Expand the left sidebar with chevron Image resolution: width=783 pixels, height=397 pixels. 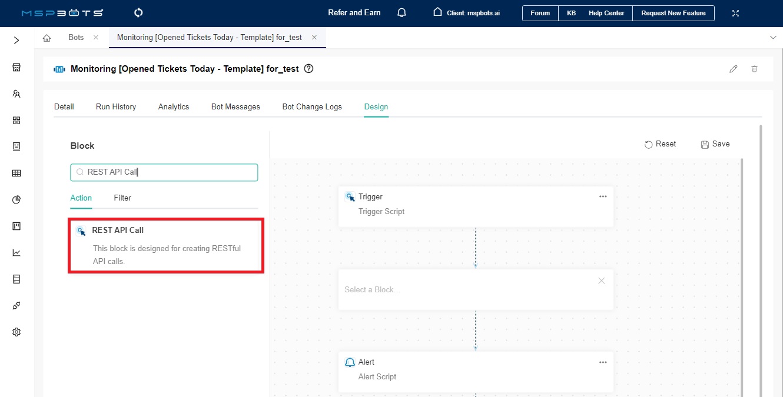click(16, 41)
